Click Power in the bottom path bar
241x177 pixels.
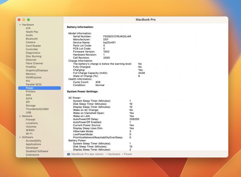[x=128, y=154]
